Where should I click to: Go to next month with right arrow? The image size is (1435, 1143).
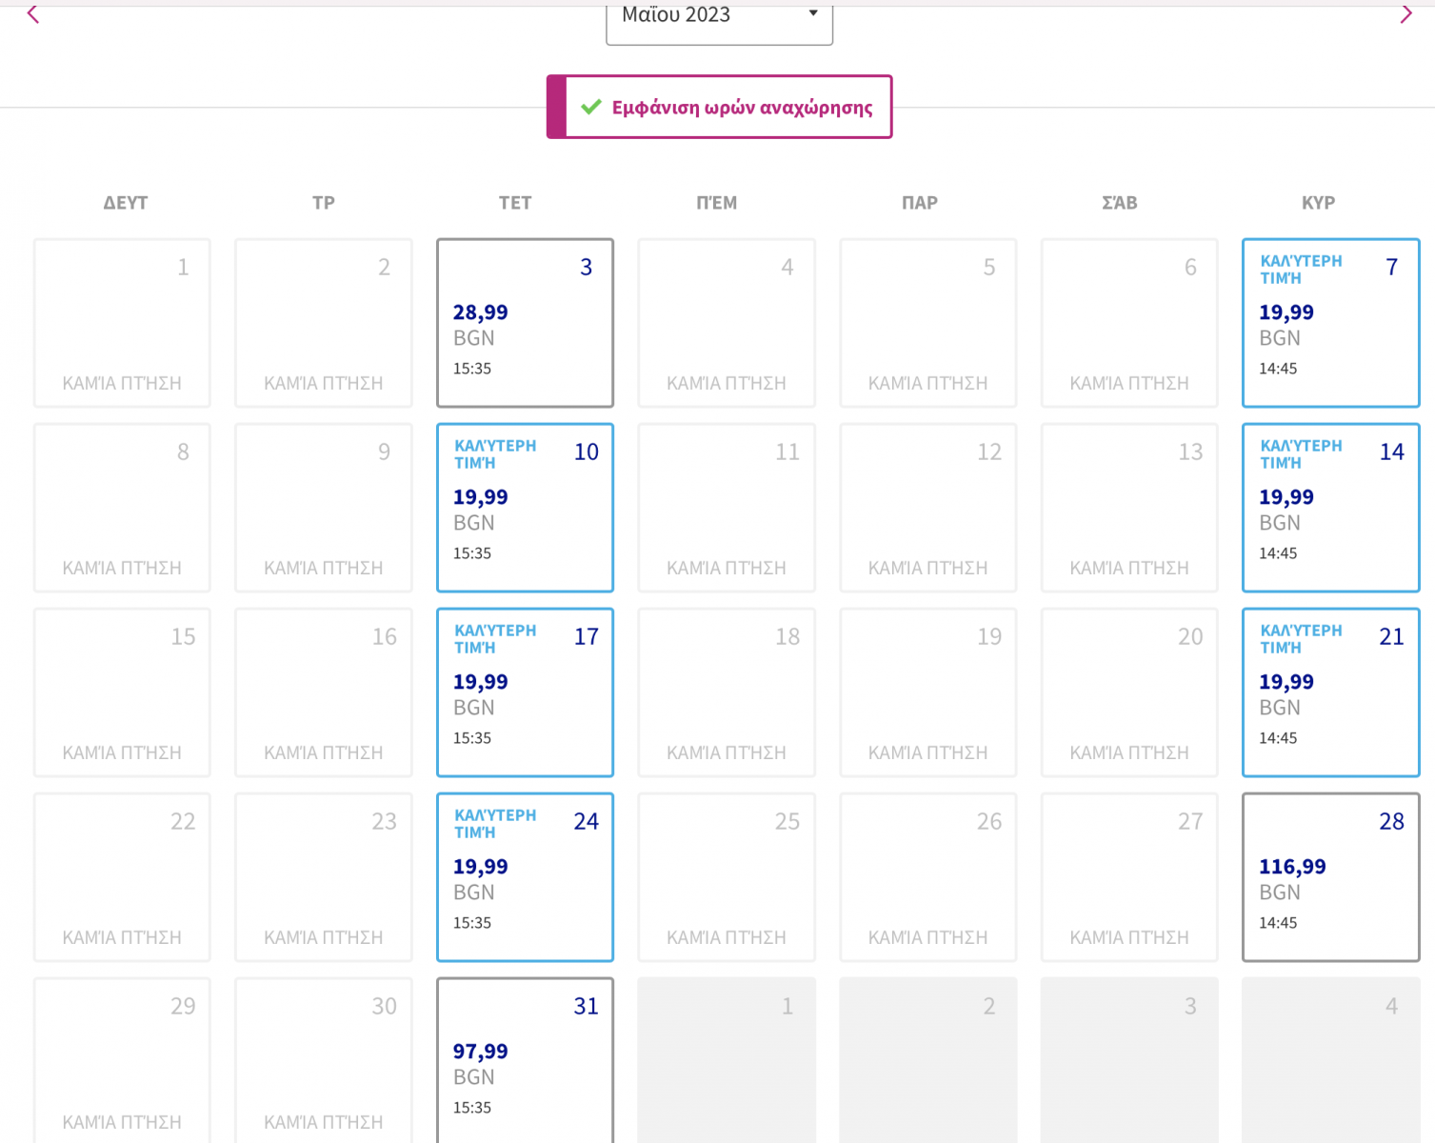tap(1405, 14)
